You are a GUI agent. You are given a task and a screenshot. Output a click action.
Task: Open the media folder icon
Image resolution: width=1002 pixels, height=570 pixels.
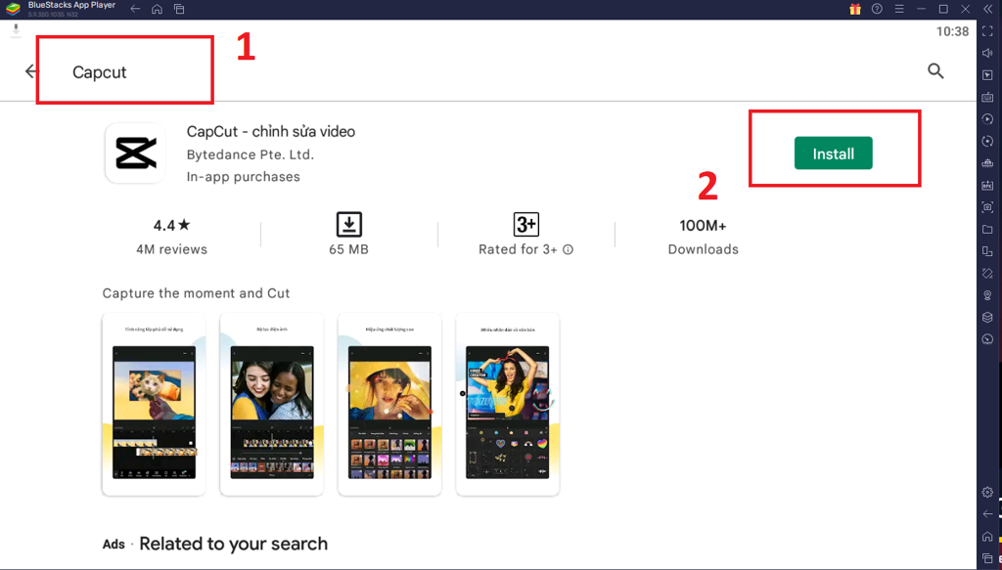987,229
